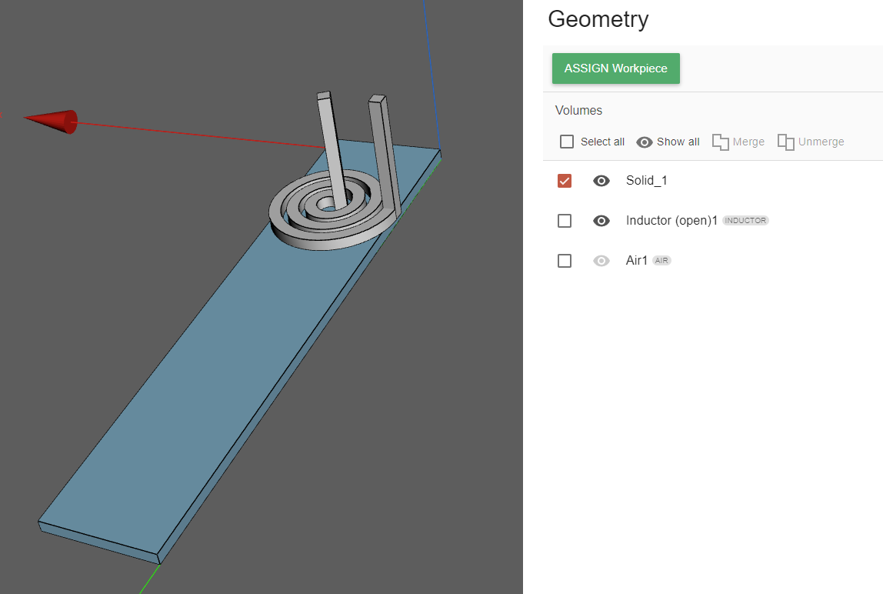Screen dimensions: 883x594
Task: Hide the Inductor (open)1 volume
Action: [x=601, y=221]
